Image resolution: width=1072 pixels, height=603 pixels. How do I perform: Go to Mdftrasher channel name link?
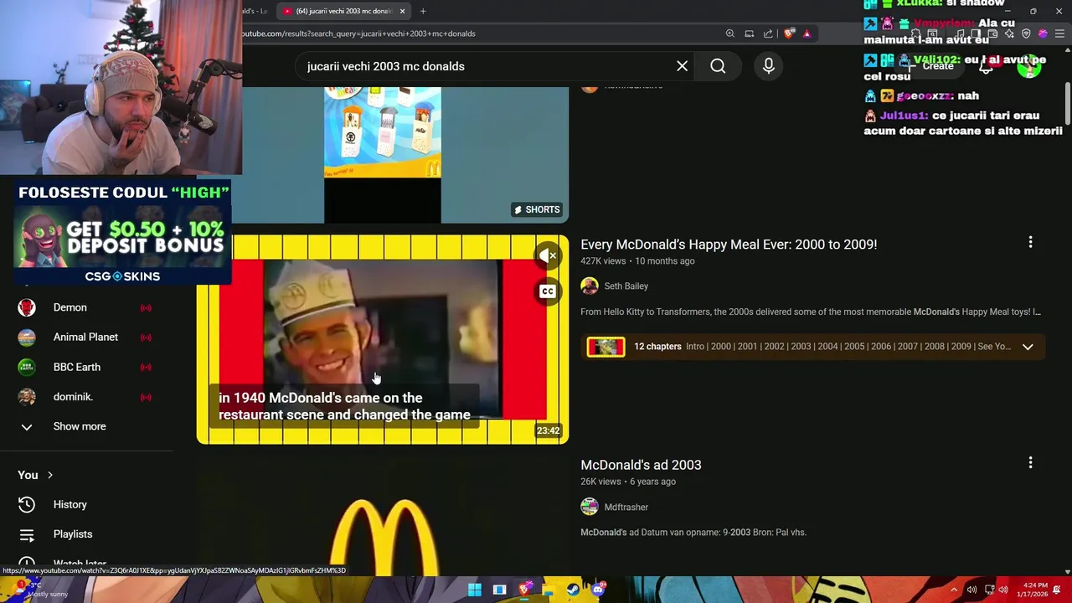626,507
